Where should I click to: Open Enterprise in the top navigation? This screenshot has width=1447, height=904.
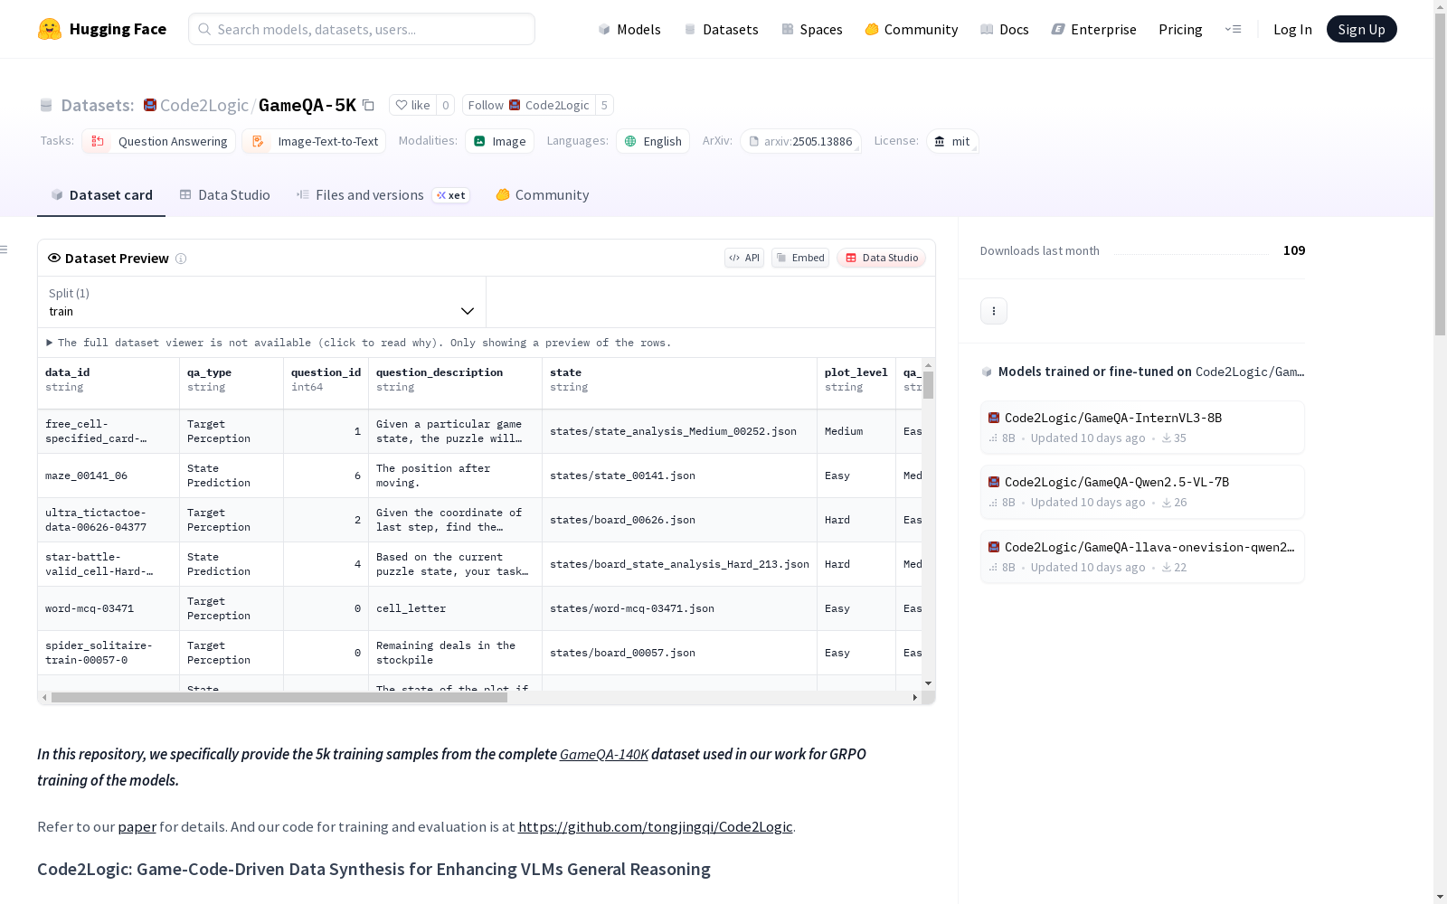1094,29
